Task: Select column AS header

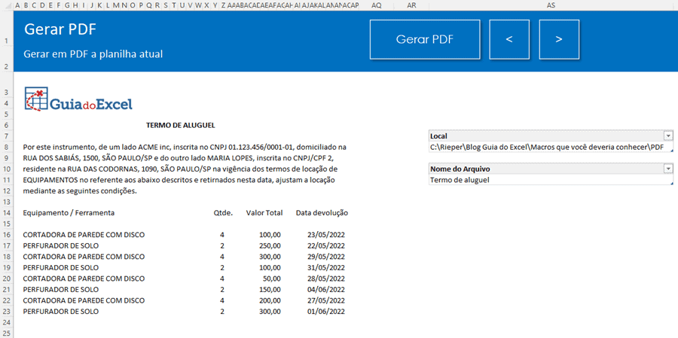Action: click(551, 5)
